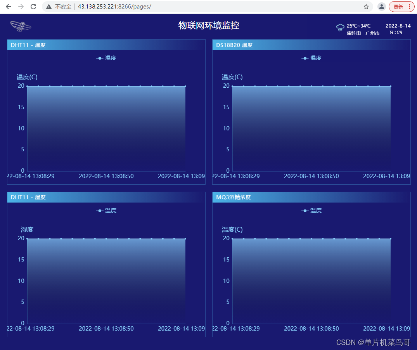417x350 pixels.
Task: Toggle 温度 legend in DHT11 humidity chart
Action: click(x=106, y=210)
